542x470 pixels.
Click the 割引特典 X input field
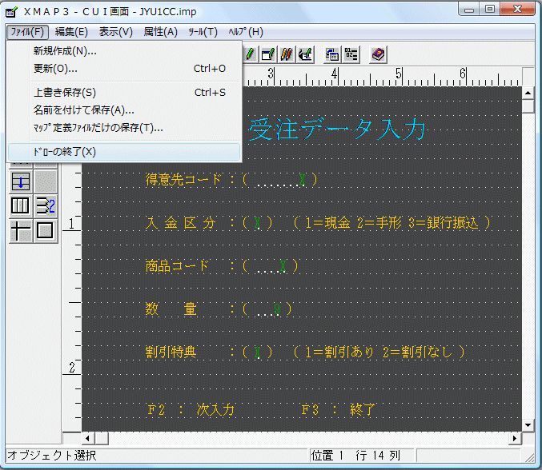tap(257, 352)
